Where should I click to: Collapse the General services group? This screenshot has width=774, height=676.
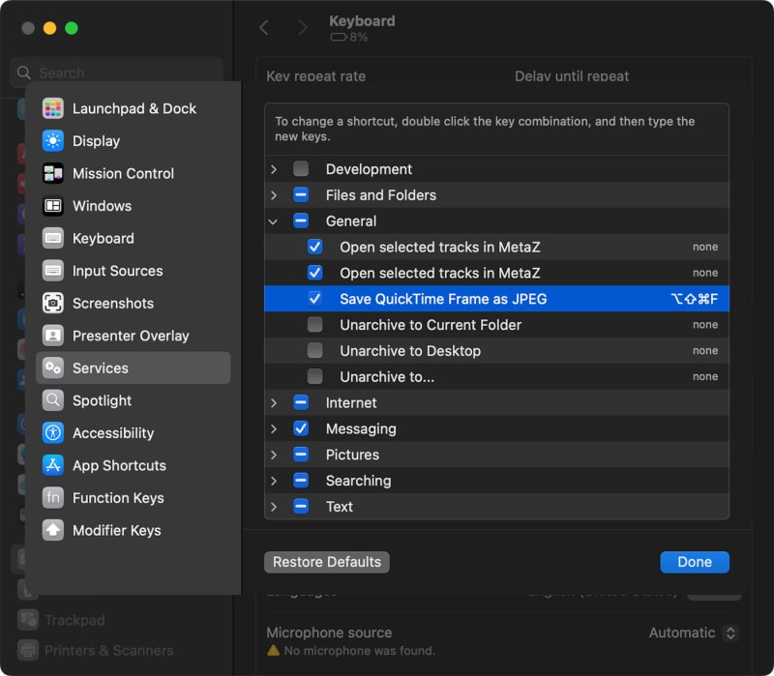coord(274,221)
